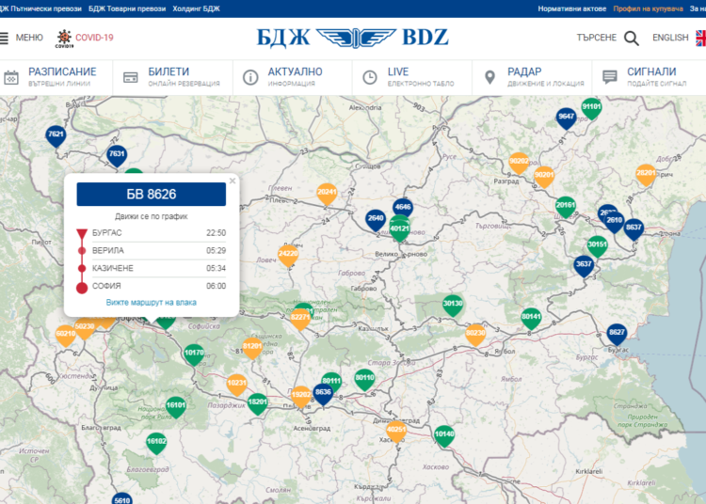Switch language to ENGLISH
706x504 pixels.
(670, 38)
